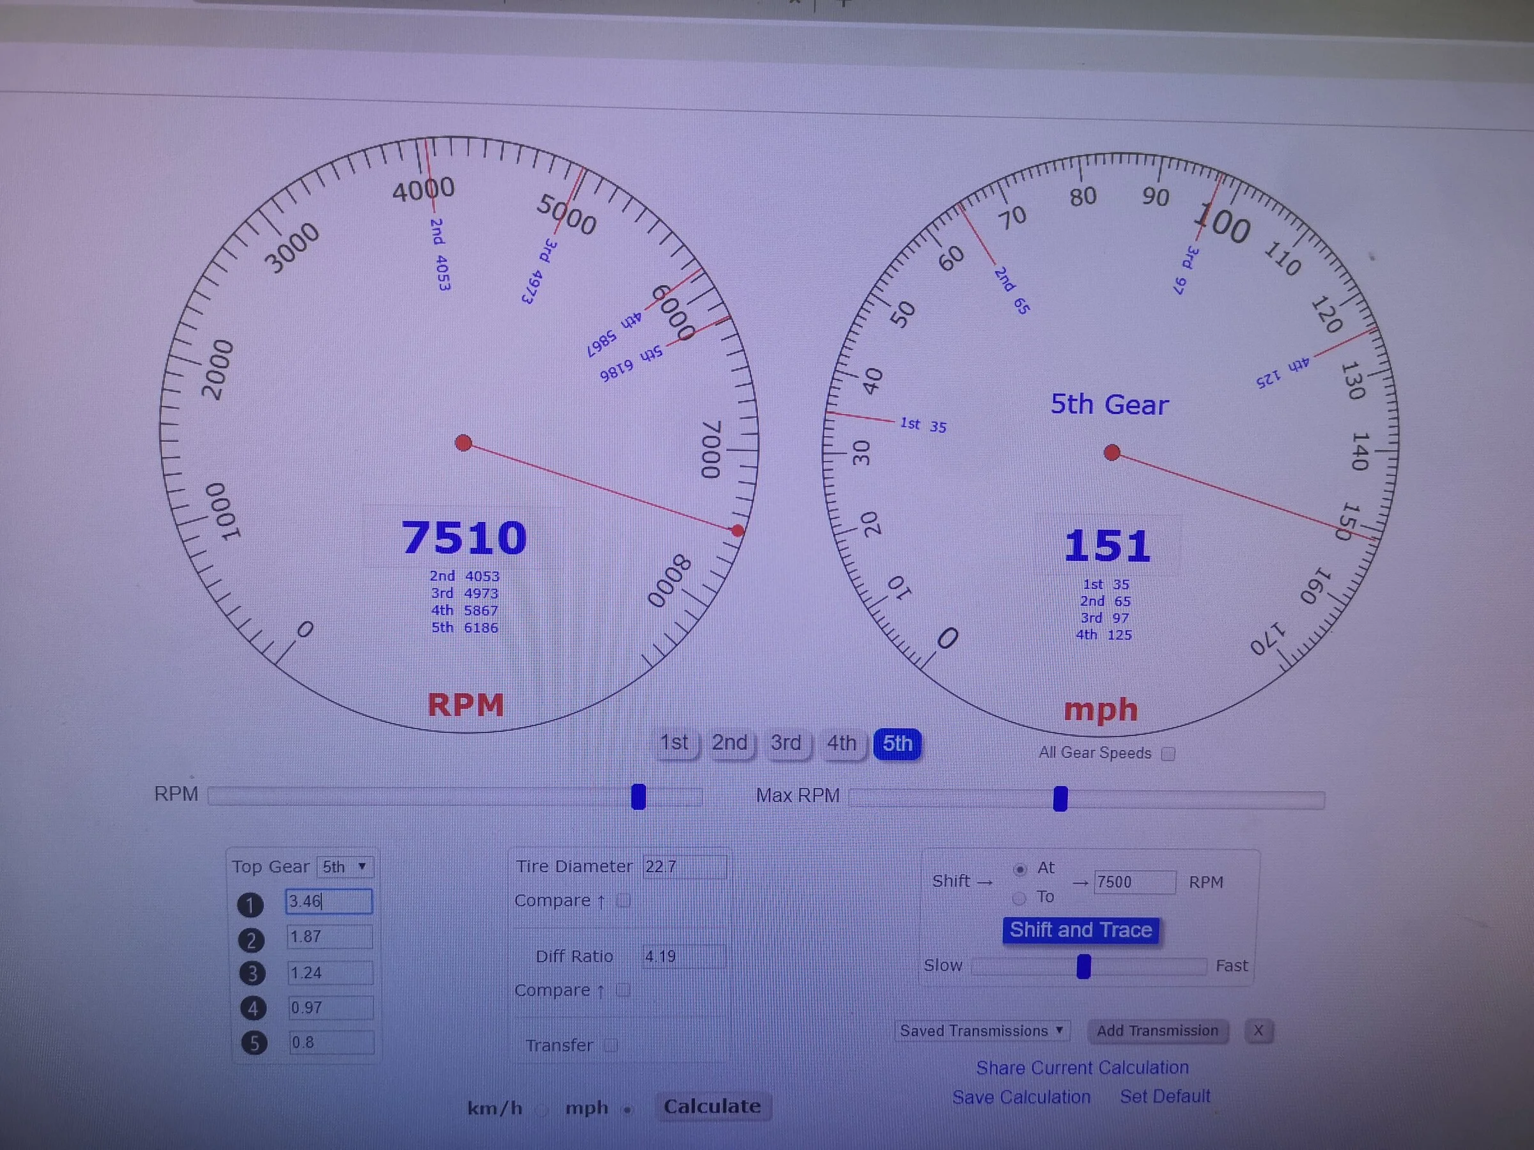Image resolution: width=1534 pixels, height=1150 pixels.
Task: Switch to the 1st gear tab
Action: tap(674, 743)
